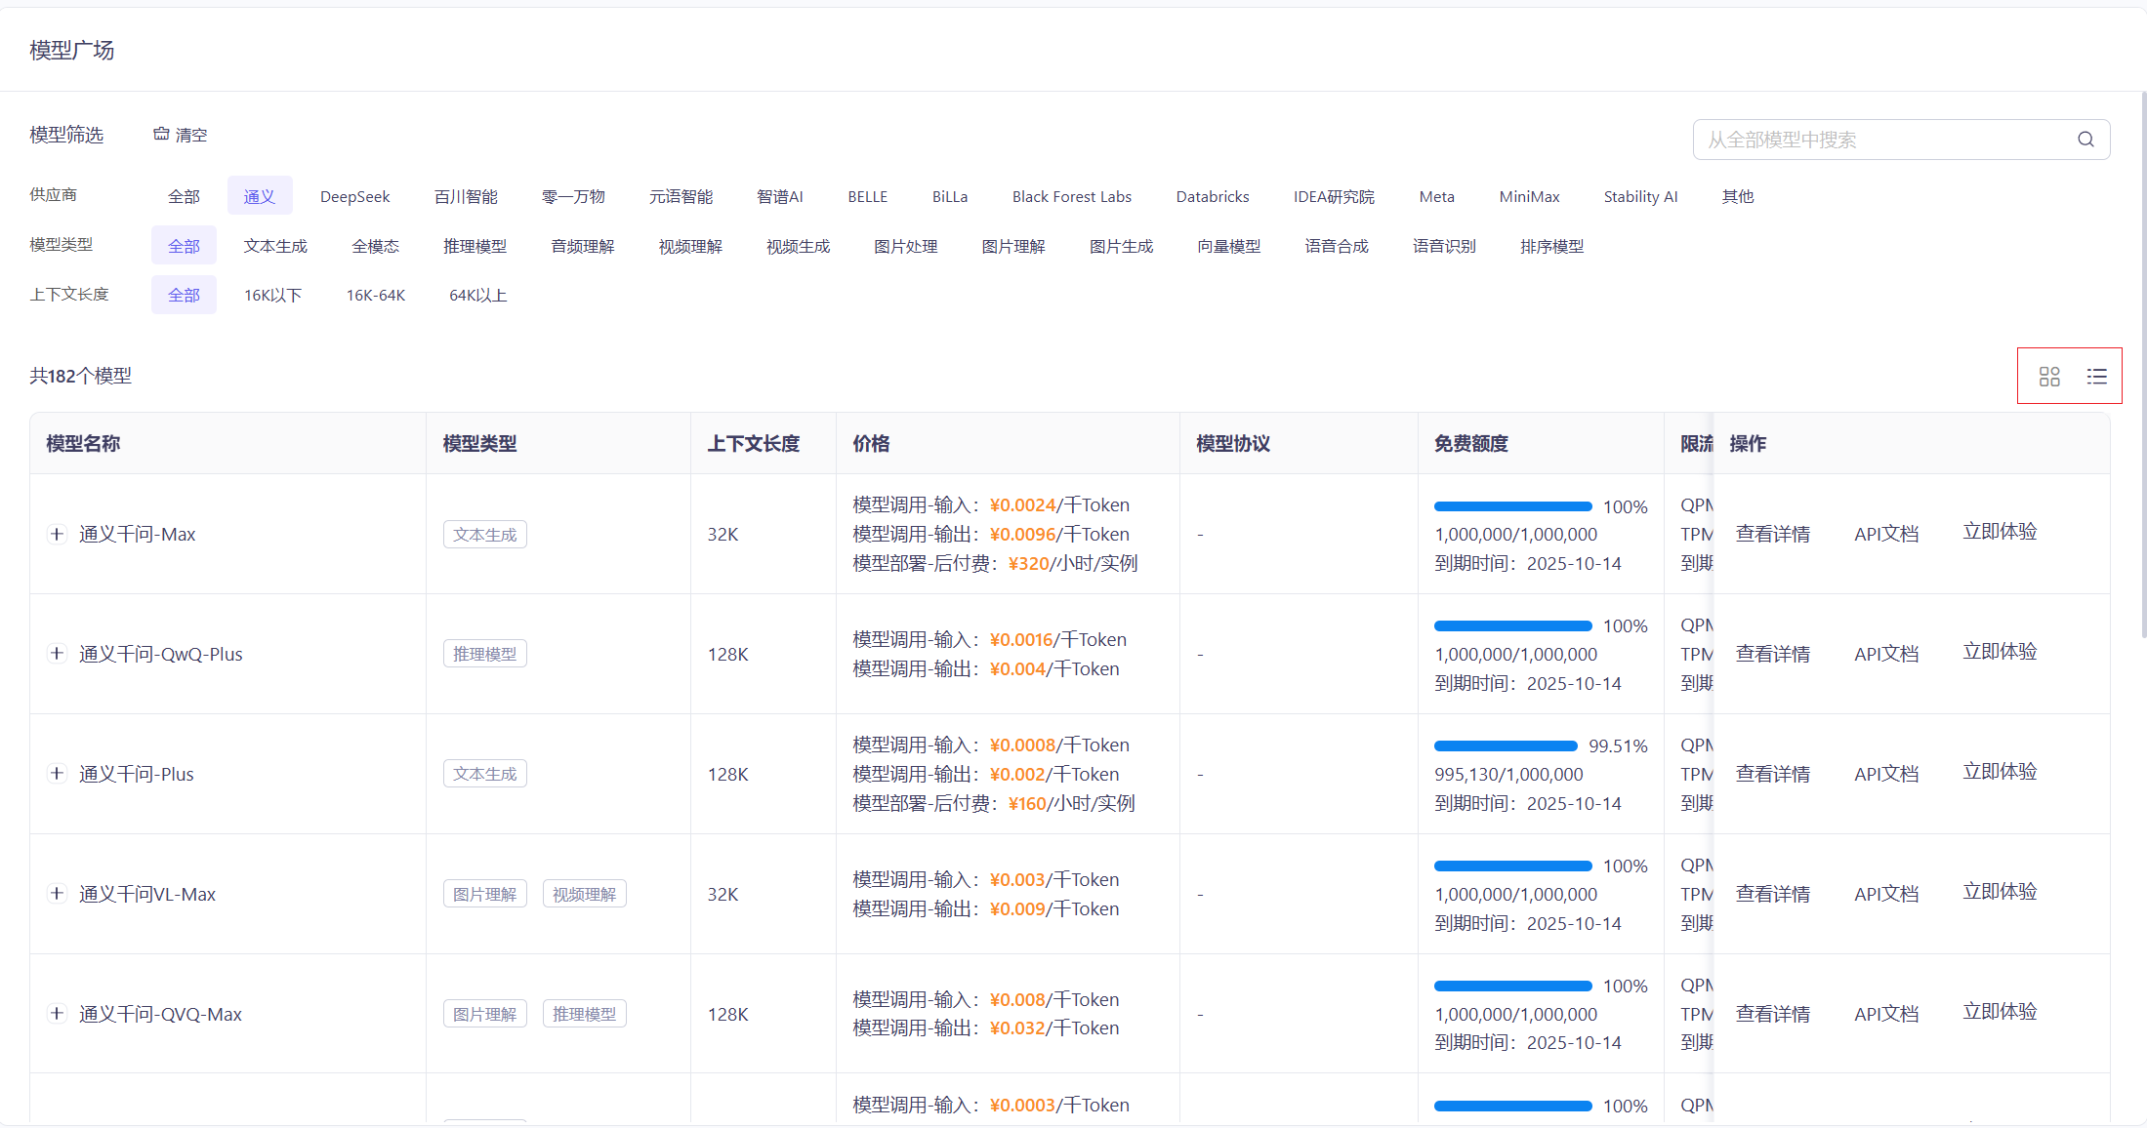The height and width of the screenshot is (1128, 2147).
Task: Click 立即体验 for 通义千问VL-Max
Action: tap(2000, 892)
